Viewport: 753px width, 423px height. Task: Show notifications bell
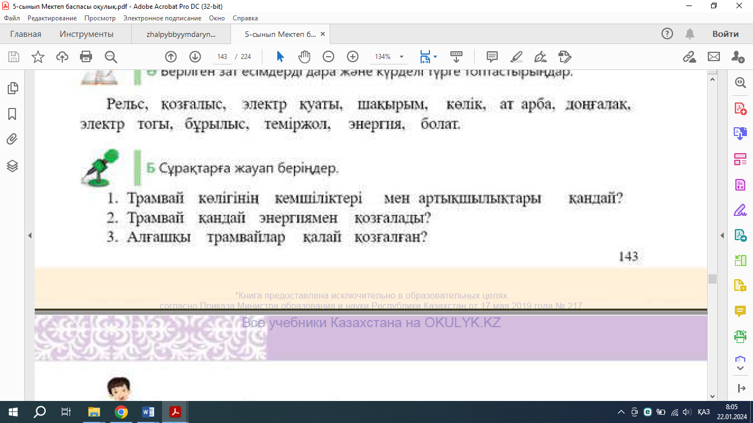click(690, 34)
